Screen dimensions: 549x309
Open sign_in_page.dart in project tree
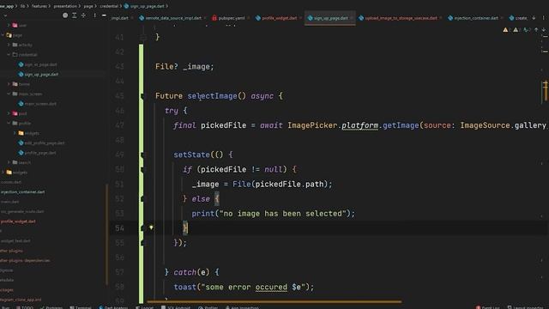pyautogui.click(x=40, y=64)
